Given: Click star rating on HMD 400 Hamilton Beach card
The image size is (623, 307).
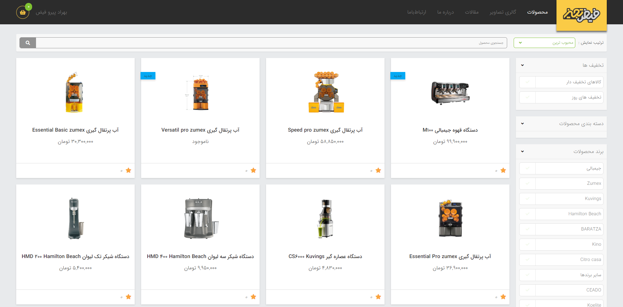Looking at the screenshot, I should pyautogui.click(x=253, y=297).
